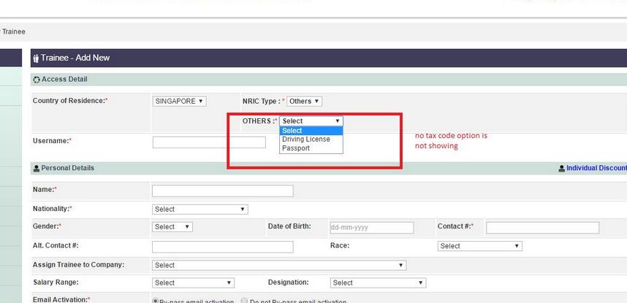Choose Passport from the OTHERS list
Viewport: 627px width, 303px height.
click(x=296, y=148)
